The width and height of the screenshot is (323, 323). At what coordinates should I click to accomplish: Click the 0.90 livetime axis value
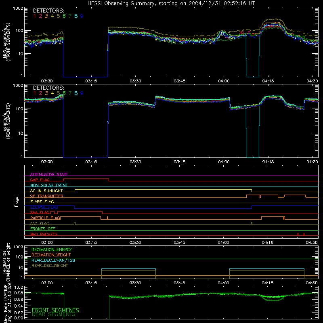tap(19, 318)
